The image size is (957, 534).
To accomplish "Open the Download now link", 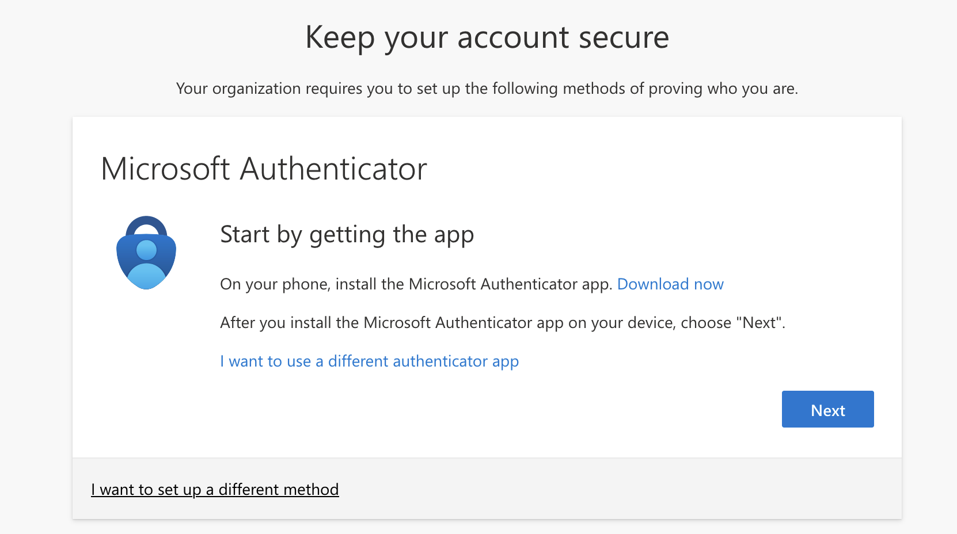I will click(670, 284).
